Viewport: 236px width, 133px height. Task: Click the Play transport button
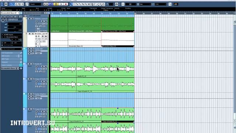tap(61, 4)
